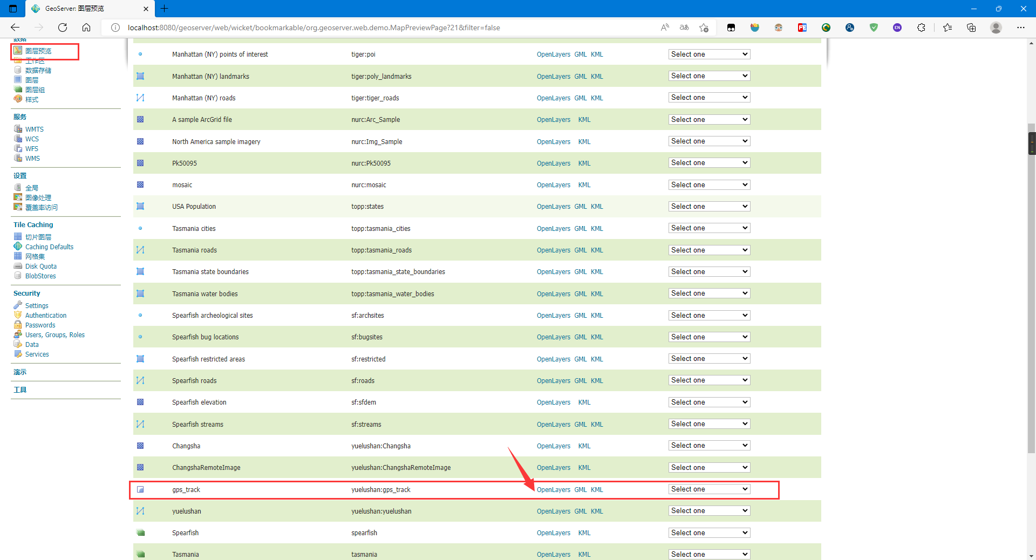Open the 切片图层 tile layers menu item

pyautogui.click(x=38, y=237)
